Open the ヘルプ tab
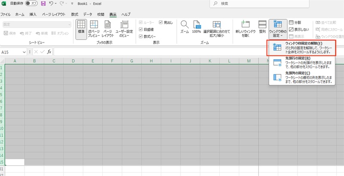 (x=126, y=15)
